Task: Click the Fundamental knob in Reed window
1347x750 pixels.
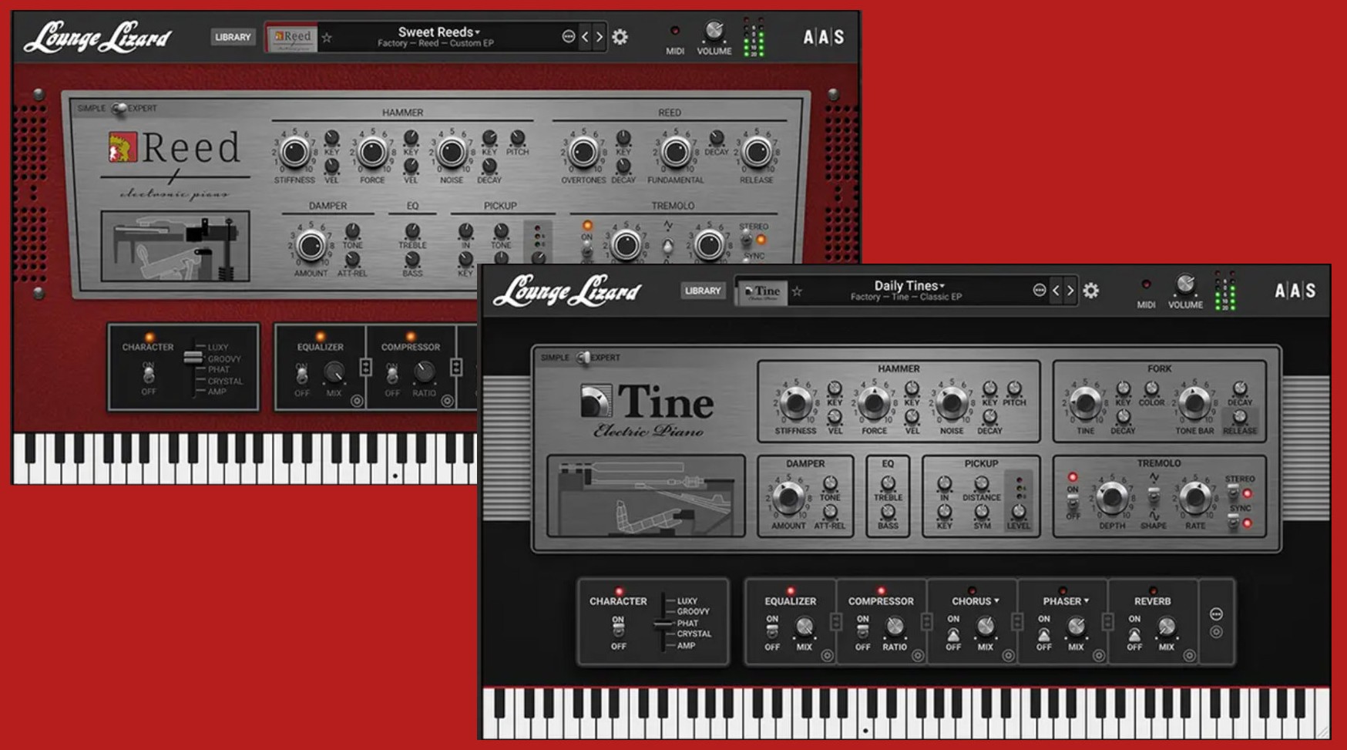Action: [675, 152]
